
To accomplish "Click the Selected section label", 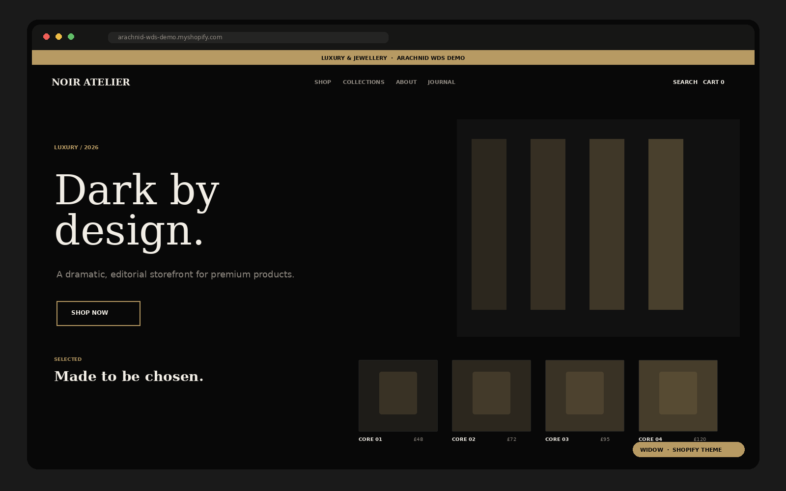I will [x=68, y=359].
